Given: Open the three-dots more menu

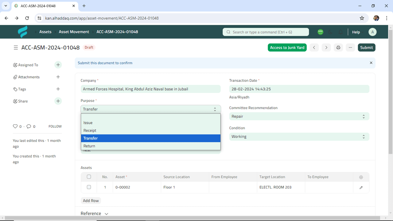Looking at the screenshot, I should point(350,48).
